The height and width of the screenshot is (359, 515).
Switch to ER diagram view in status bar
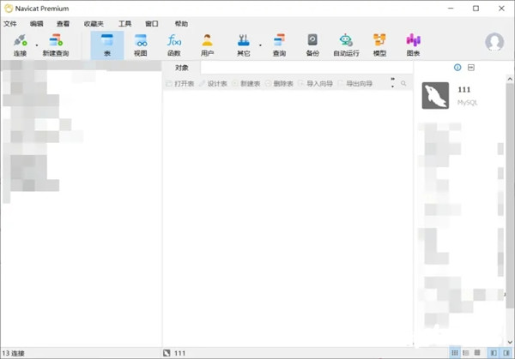pos(477,353)
